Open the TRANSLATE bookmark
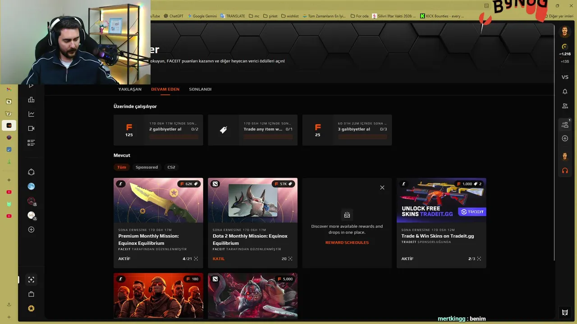577x324 pixels. pos(233,16)
